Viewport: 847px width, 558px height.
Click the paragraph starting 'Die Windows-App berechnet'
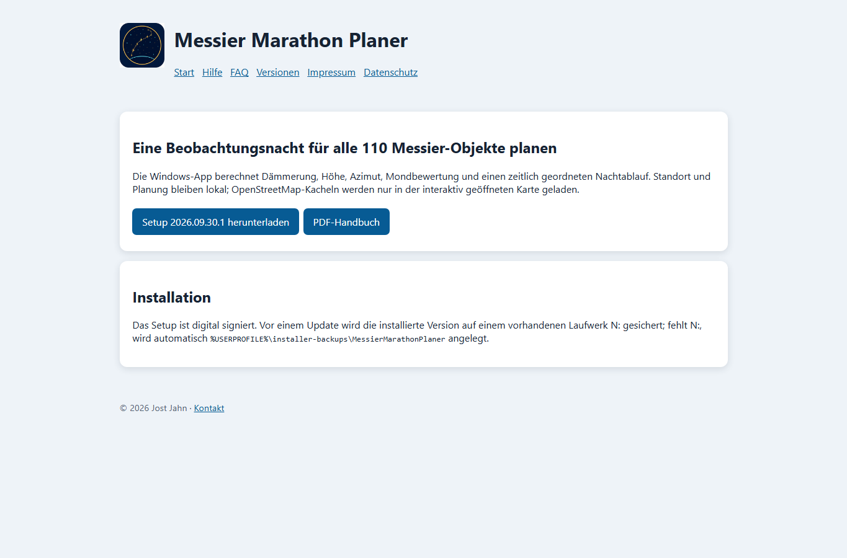tap(422, 183)
